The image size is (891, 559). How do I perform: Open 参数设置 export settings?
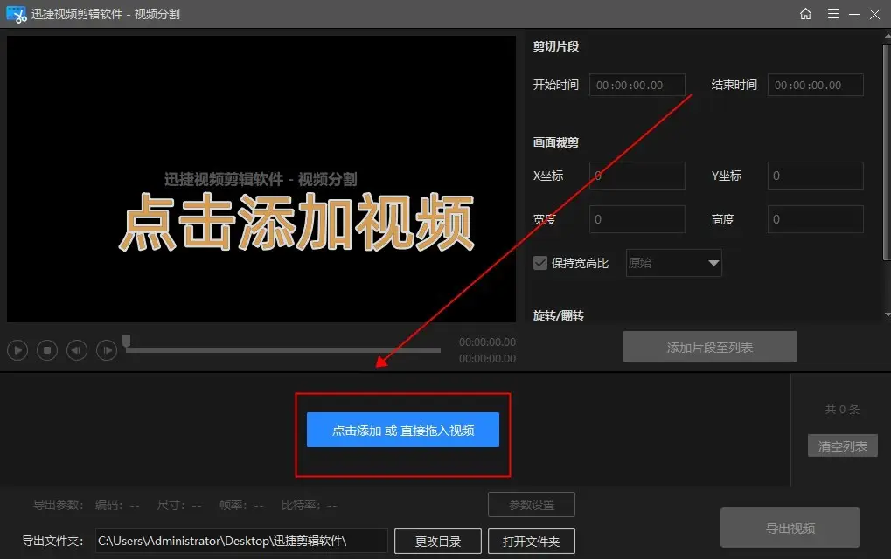pos(532,505)
